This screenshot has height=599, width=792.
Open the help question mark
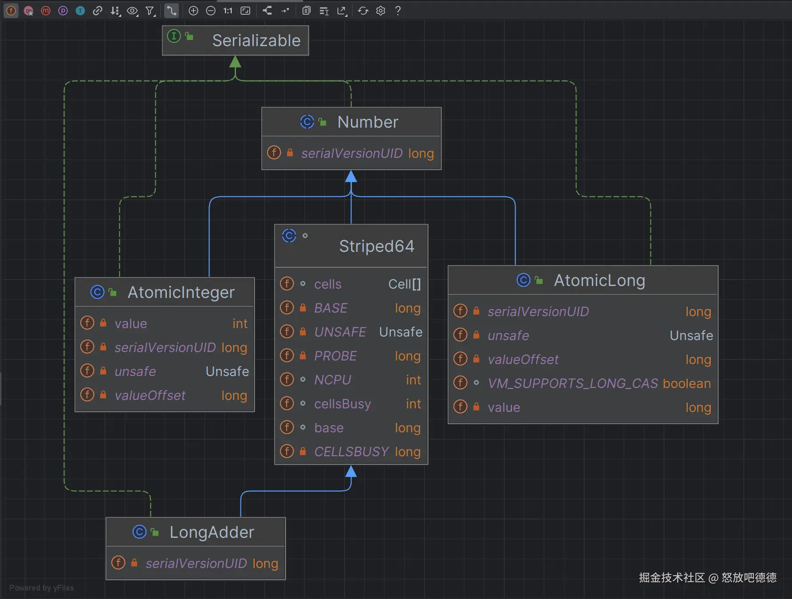click(398, 11)
